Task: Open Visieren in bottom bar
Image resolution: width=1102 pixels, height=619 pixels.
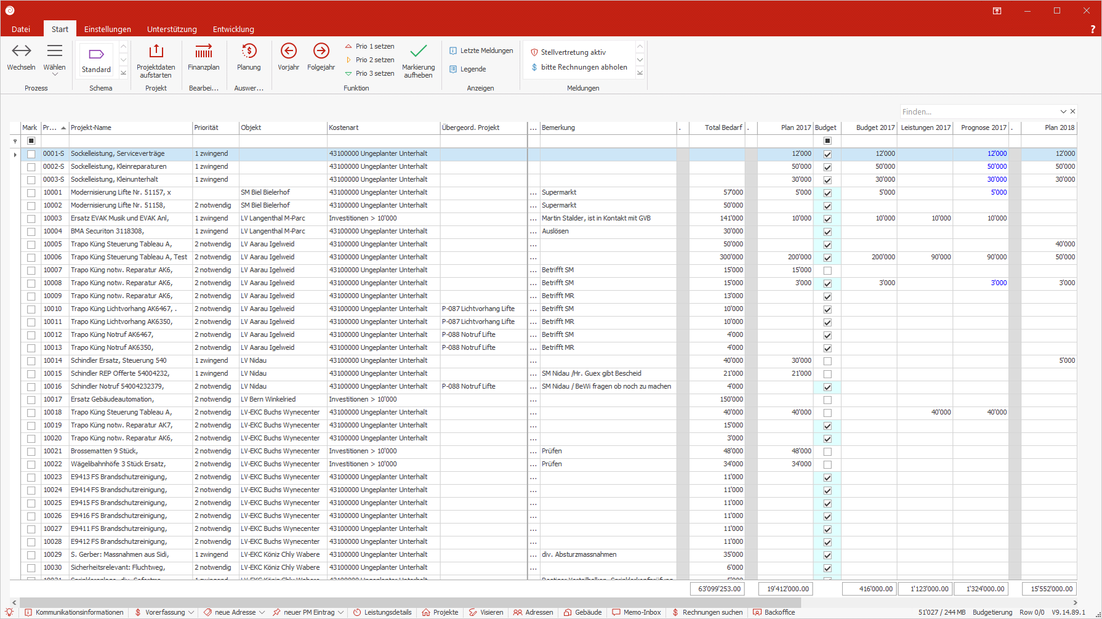Action: (486, 612)
